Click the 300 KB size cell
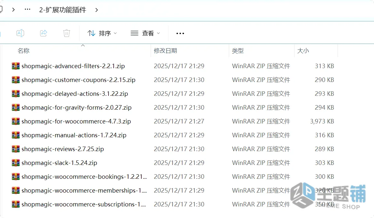The height and width of the screenshot is (218, 374). pyautogui.click(x=324, y=177)
